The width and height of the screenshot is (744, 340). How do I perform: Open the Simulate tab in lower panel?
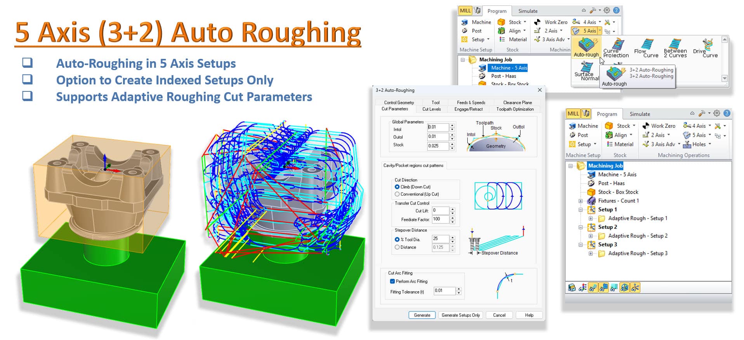640,114
